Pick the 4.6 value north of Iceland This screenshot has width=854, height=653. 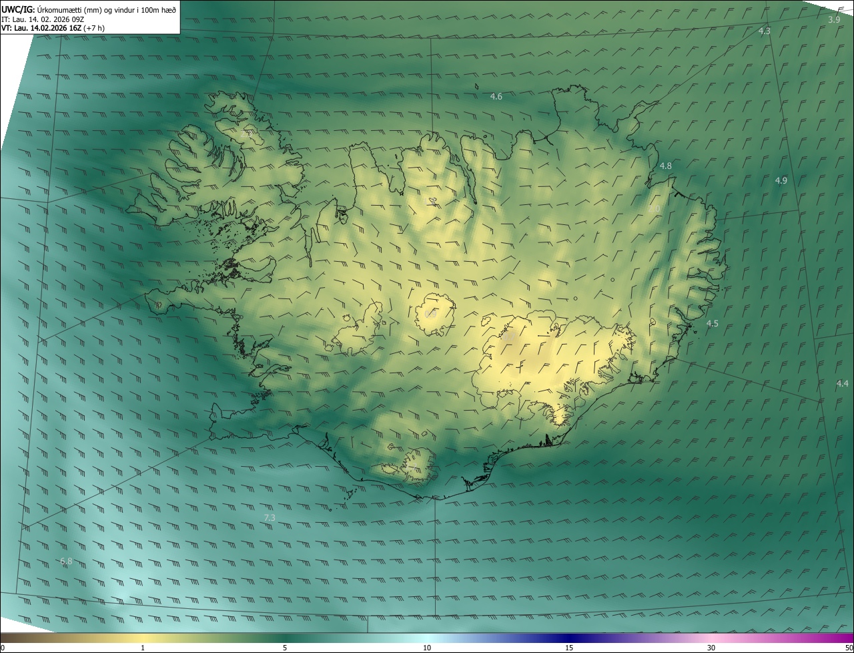point(496,97)
